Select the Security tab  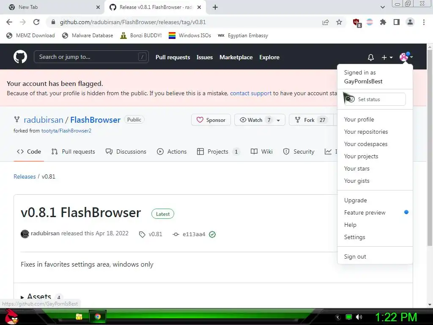click(x=299, y=151)
